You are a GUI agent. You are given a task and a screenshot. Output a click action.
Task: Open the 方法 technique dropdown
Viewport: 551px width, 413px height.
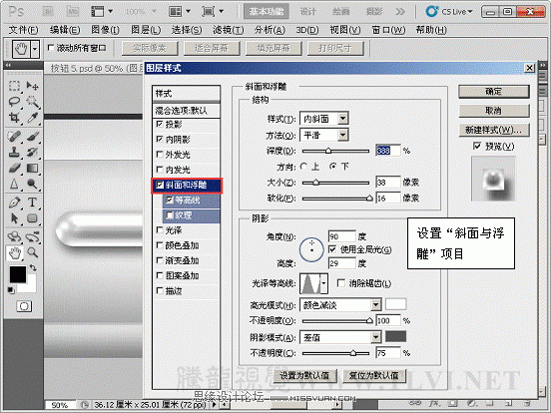pyautogui.click(x=343, y=135)
